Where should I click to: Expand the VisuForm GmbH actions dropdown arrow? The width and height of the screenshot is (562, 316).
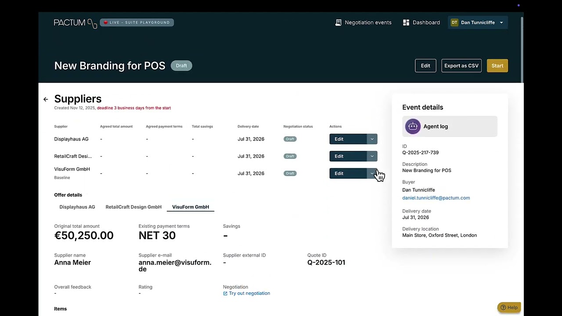tap(372, 173)
